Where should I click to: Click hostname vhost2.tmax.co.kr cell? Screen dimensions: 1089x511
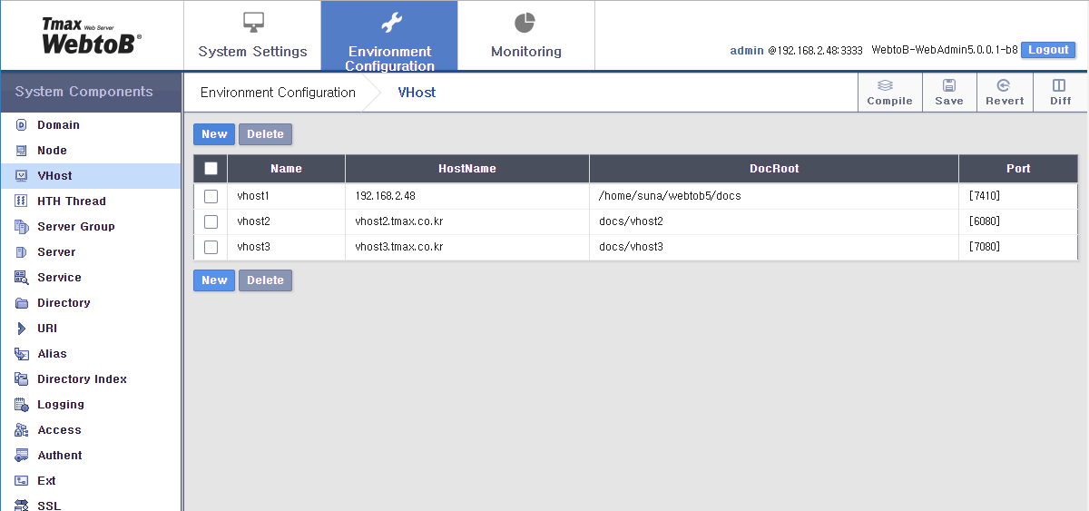[x=467, y=221]
